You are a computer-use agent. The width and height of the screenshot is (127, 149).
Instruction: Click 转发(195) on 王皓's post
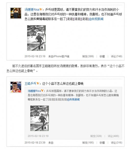click(88, 143)
